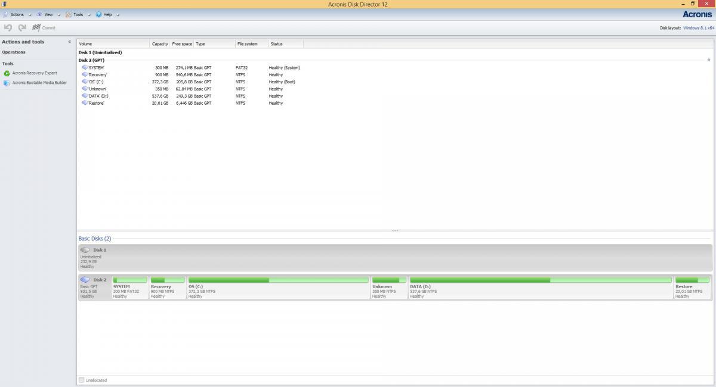Screen dimensions: 716x387
Task: Open the Actions menu
Action: pyautogui.click(x=16, y=14)
